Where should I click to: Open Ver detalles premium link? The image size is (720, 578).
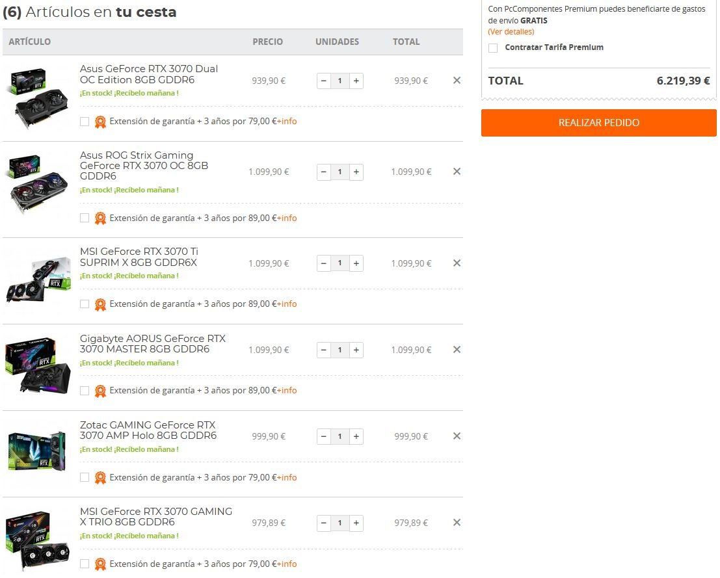point(511,32)
